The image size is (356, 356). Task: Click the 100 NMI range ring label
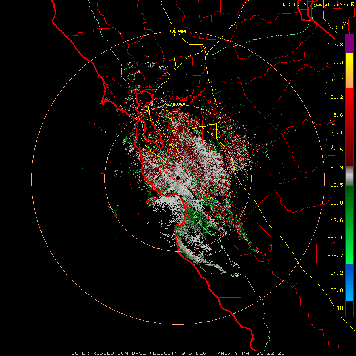178,31
